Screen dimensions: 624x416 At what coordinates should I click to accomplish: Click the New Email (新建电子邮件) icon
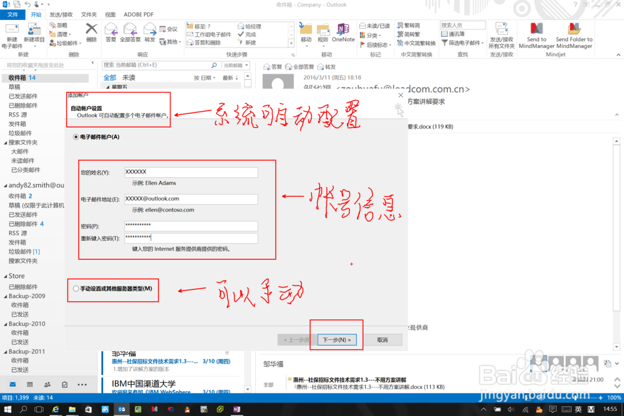12,30
